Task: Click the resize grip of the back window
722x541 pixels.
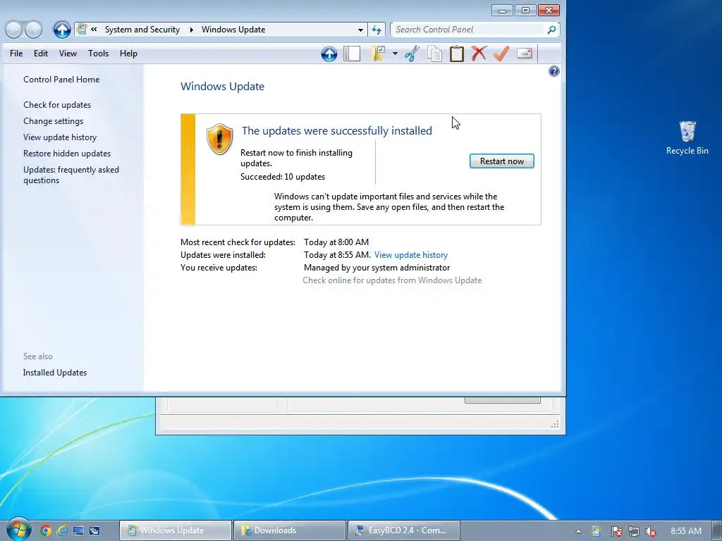Action: [x=555, y=424]
